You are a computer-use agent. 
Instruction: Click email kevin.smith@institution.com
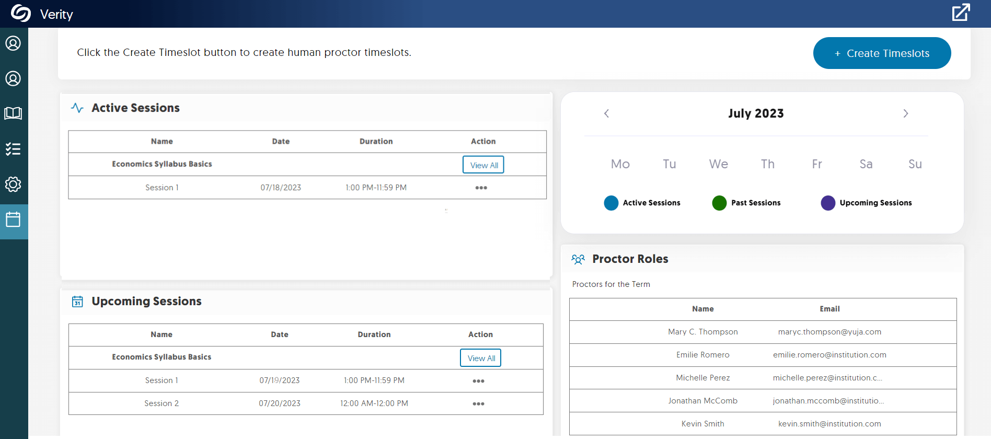pos(829,424)
